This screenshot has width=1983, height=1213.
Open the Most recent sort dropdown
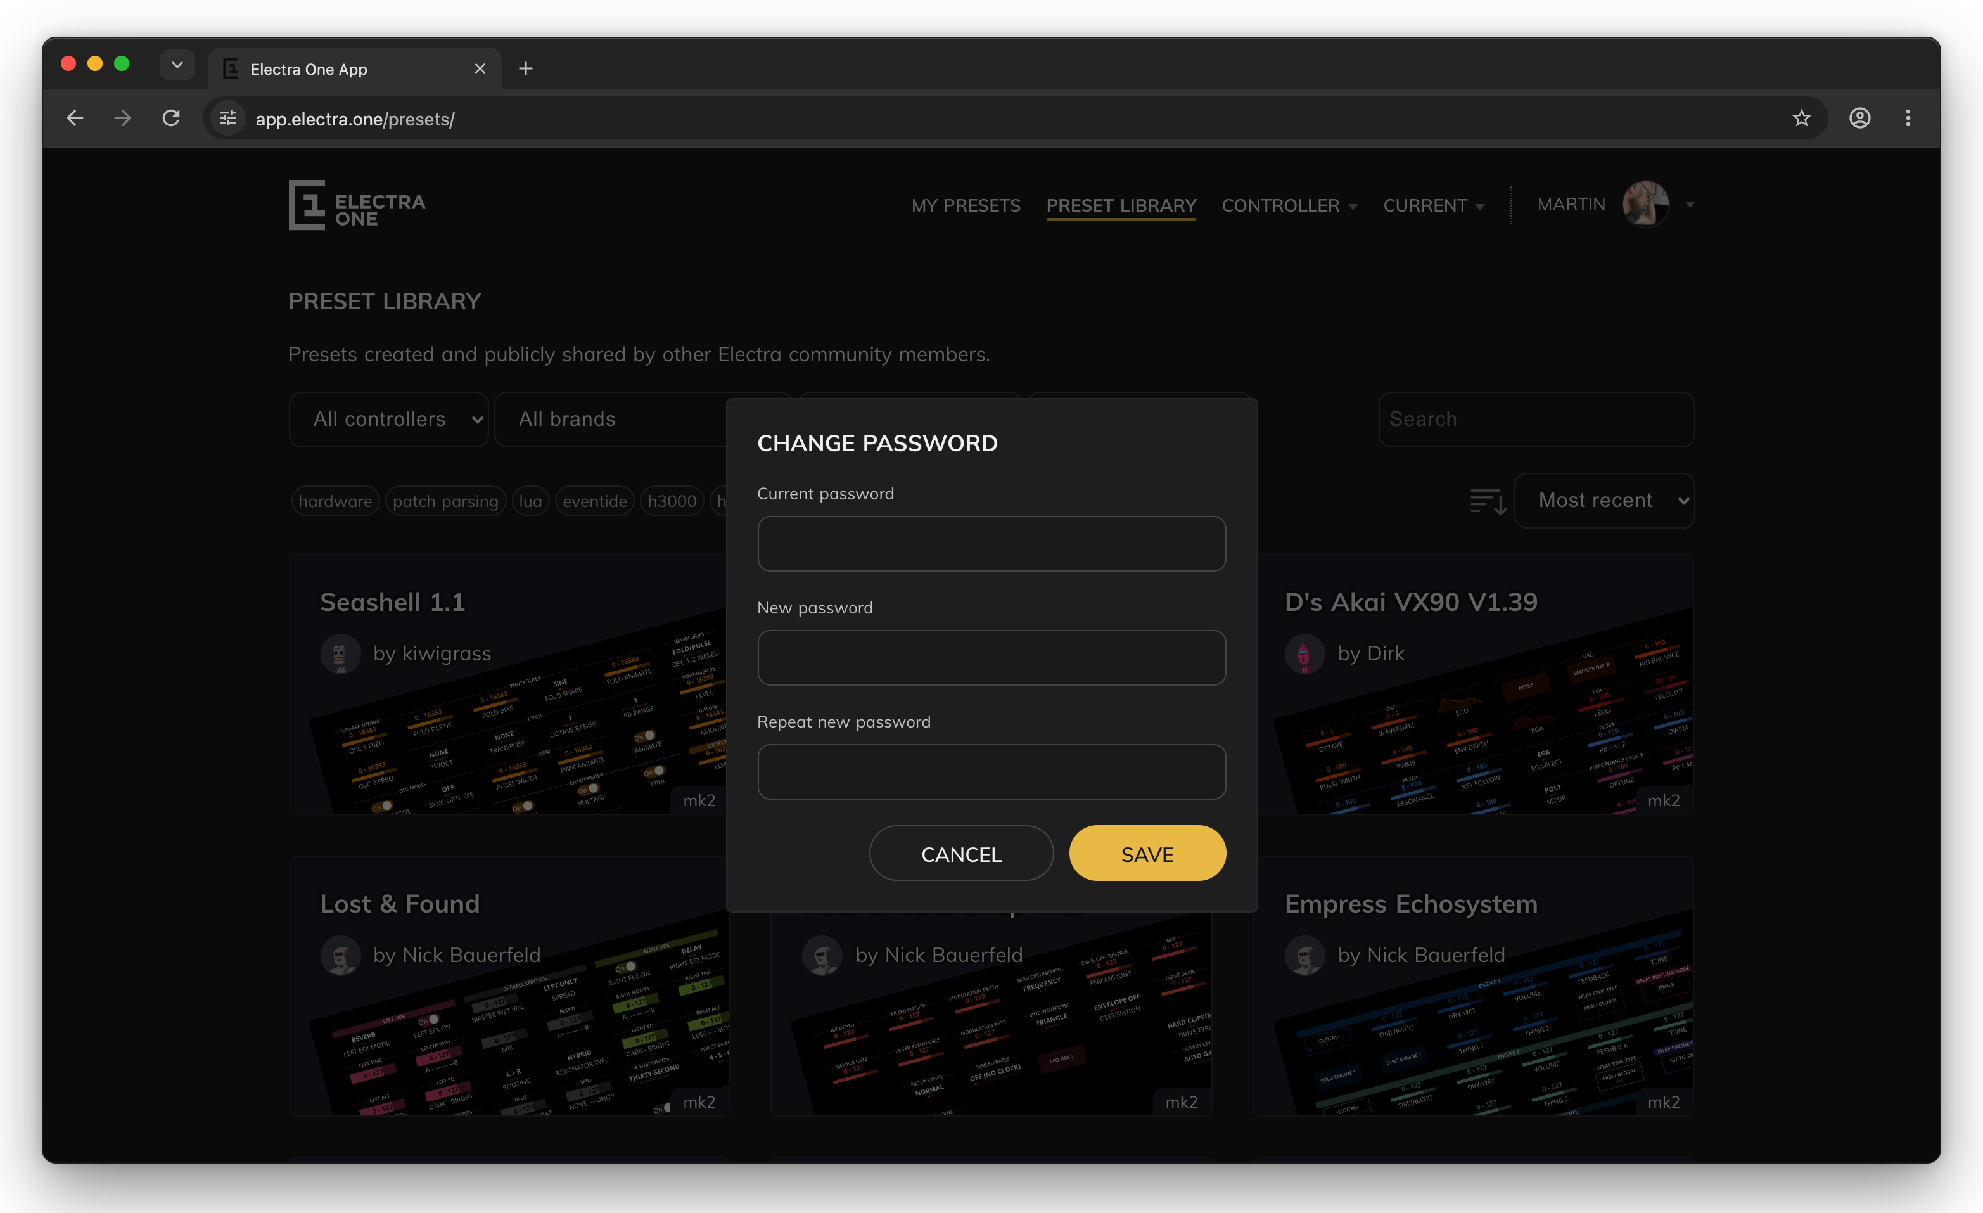[1604, 501]
